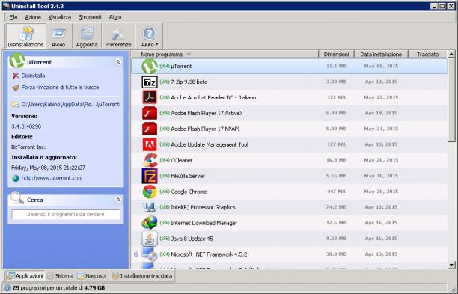Viewport: 458px width, 294px height.
Task: Expand the Microsoft .NET Framework 4.5.2 entry
Action: pos(136,254)
